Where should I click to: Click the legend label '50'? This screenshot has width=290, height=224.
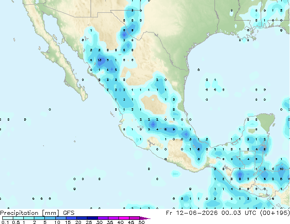coord(141,222)
